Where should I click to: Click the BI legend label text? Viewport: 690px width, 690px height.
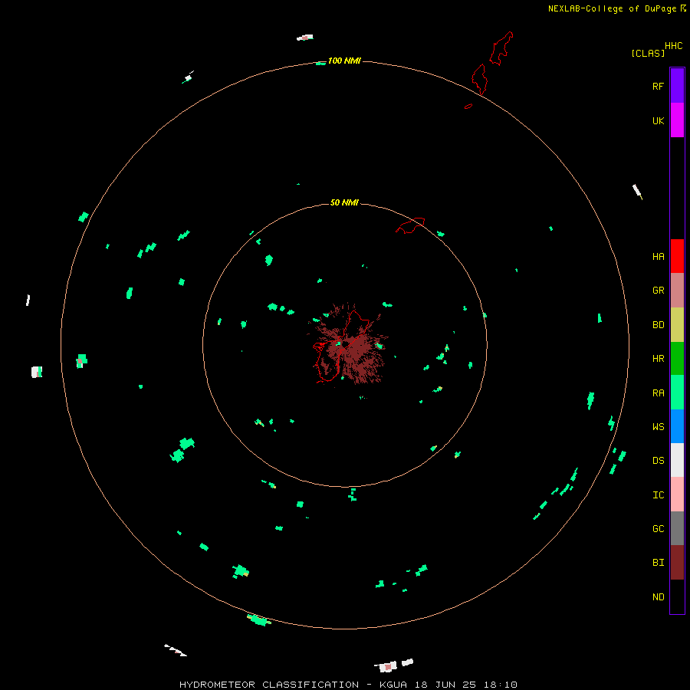click(x=658, y=563)
